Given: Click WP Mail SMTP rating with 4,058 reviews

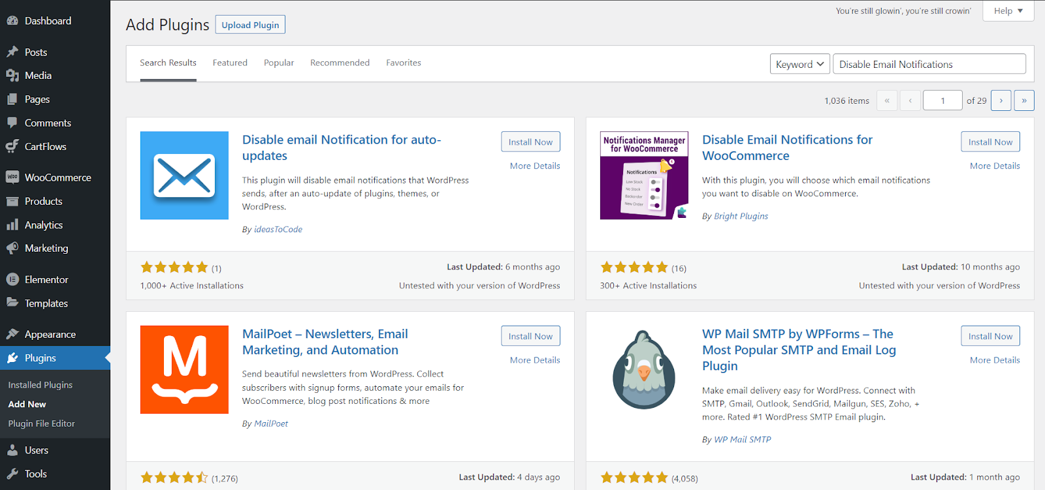Looking at the screenshot, I should point(634,478).
